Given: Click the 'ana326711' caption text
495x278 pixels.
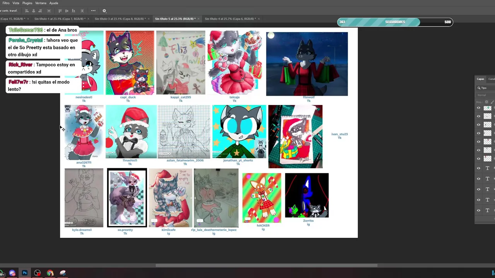Looking at the screenshot, I should pyautogui.click(x=84, y=163).
